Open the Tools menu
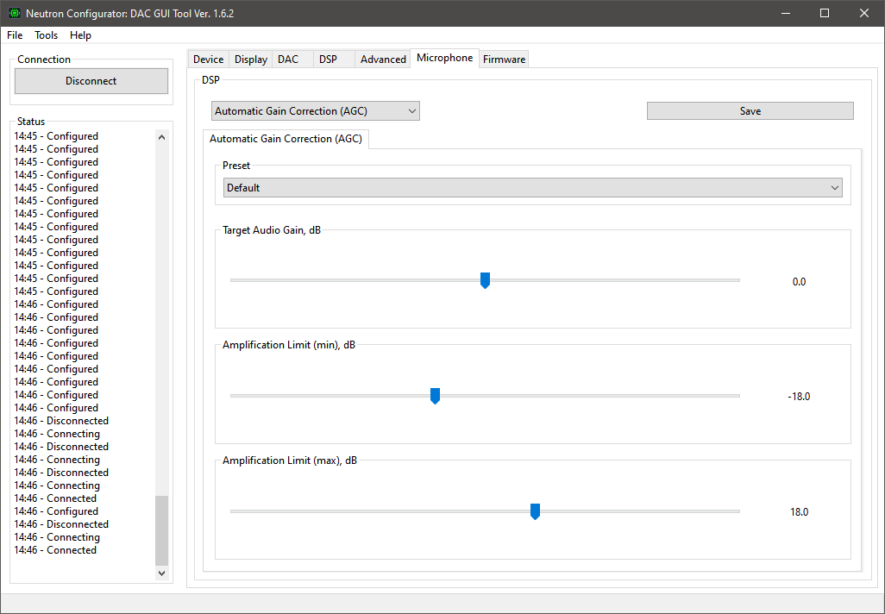885x614 pixels. pyautogui.click(x=47, y=35)
